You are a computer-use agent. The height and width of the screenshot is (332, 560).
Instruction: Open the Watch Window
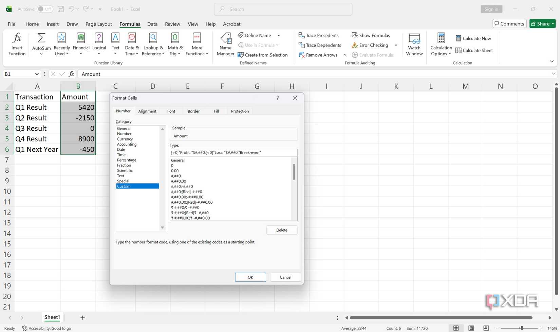coord(414,43)
